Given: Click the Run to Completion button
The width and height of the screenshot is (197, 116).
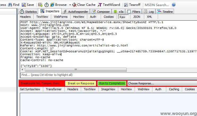Looking at the screenshot, I should (x=112, y=83).
